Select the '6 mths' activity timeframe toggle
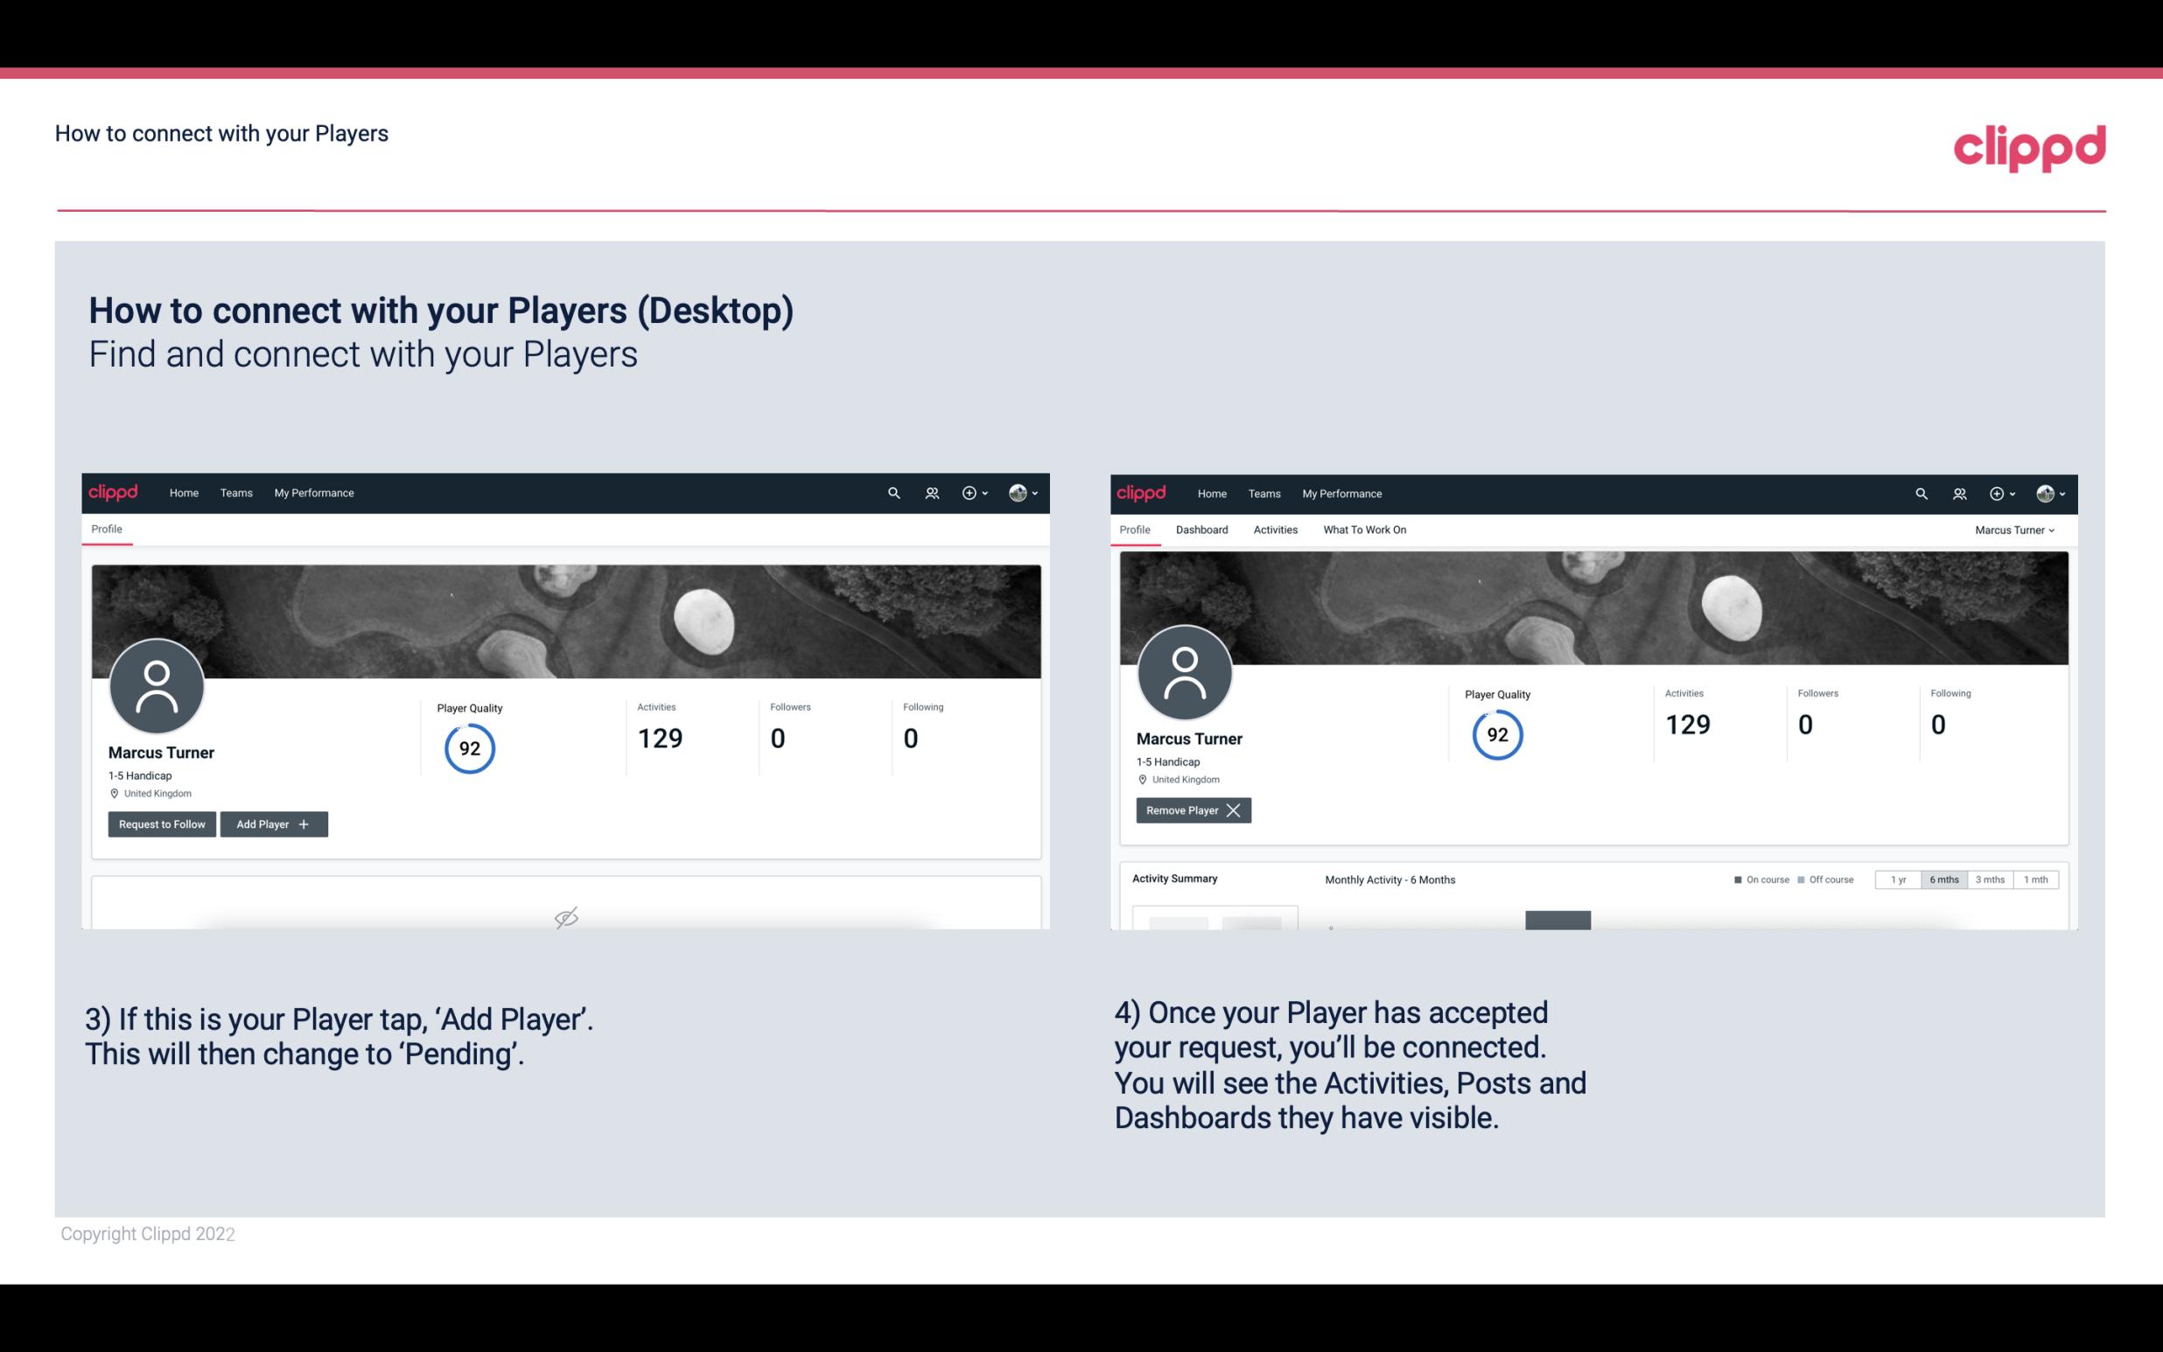This screenshot has height=1352, width=2163. (1942, 879)
